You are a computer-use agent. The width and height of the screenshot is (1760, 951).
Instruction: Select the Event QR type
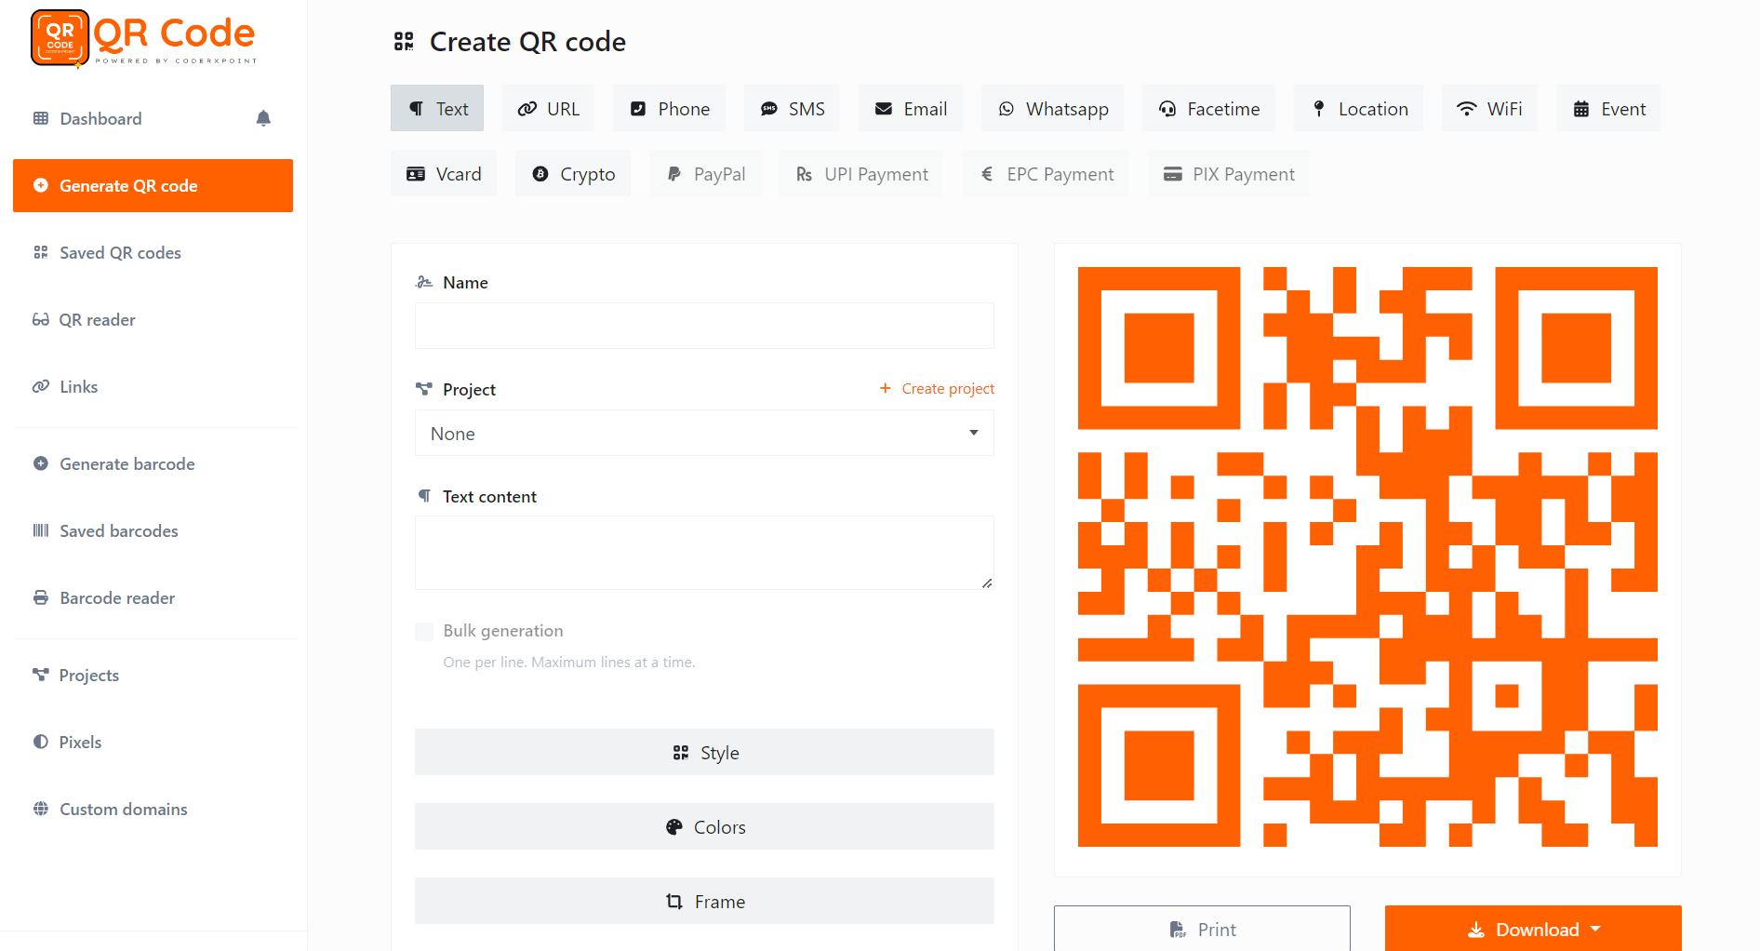click(1608, 109)
